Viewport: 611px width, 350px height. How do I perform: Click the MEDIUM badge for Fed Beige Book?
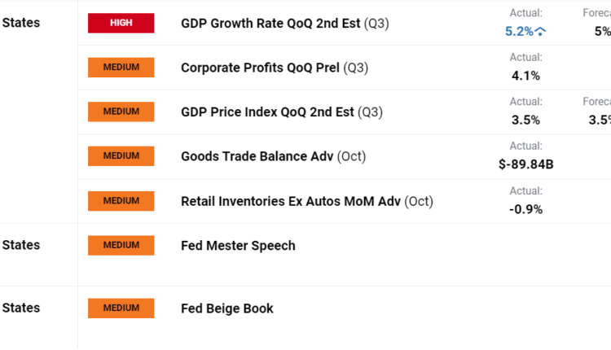tap(121, 308)
